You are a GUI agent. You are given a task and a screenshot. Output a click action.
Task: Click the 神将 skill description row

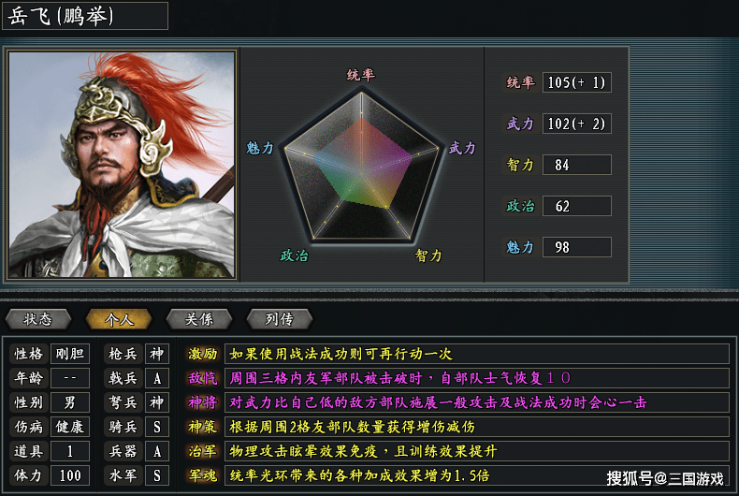[476, 402]
